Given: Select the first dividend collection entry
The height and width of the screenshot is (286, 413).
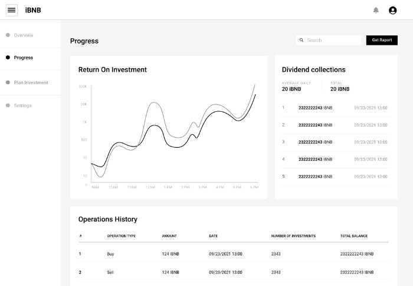Looking at the screenshot, I should click(335, 108).
